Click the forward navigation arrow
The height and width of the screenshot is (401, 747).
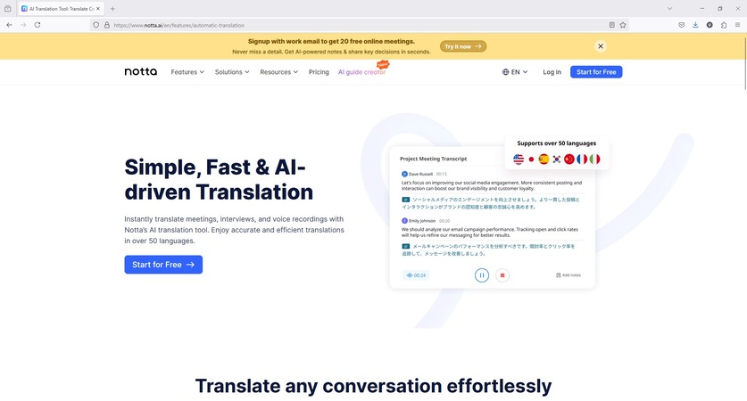[x=23, y=25]
